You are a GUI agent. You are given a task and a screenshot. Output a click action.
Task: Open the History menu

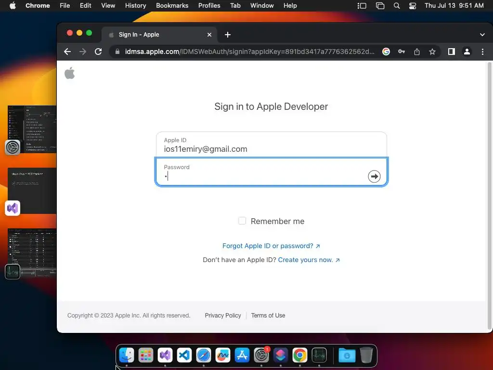(x=135, y=6)
